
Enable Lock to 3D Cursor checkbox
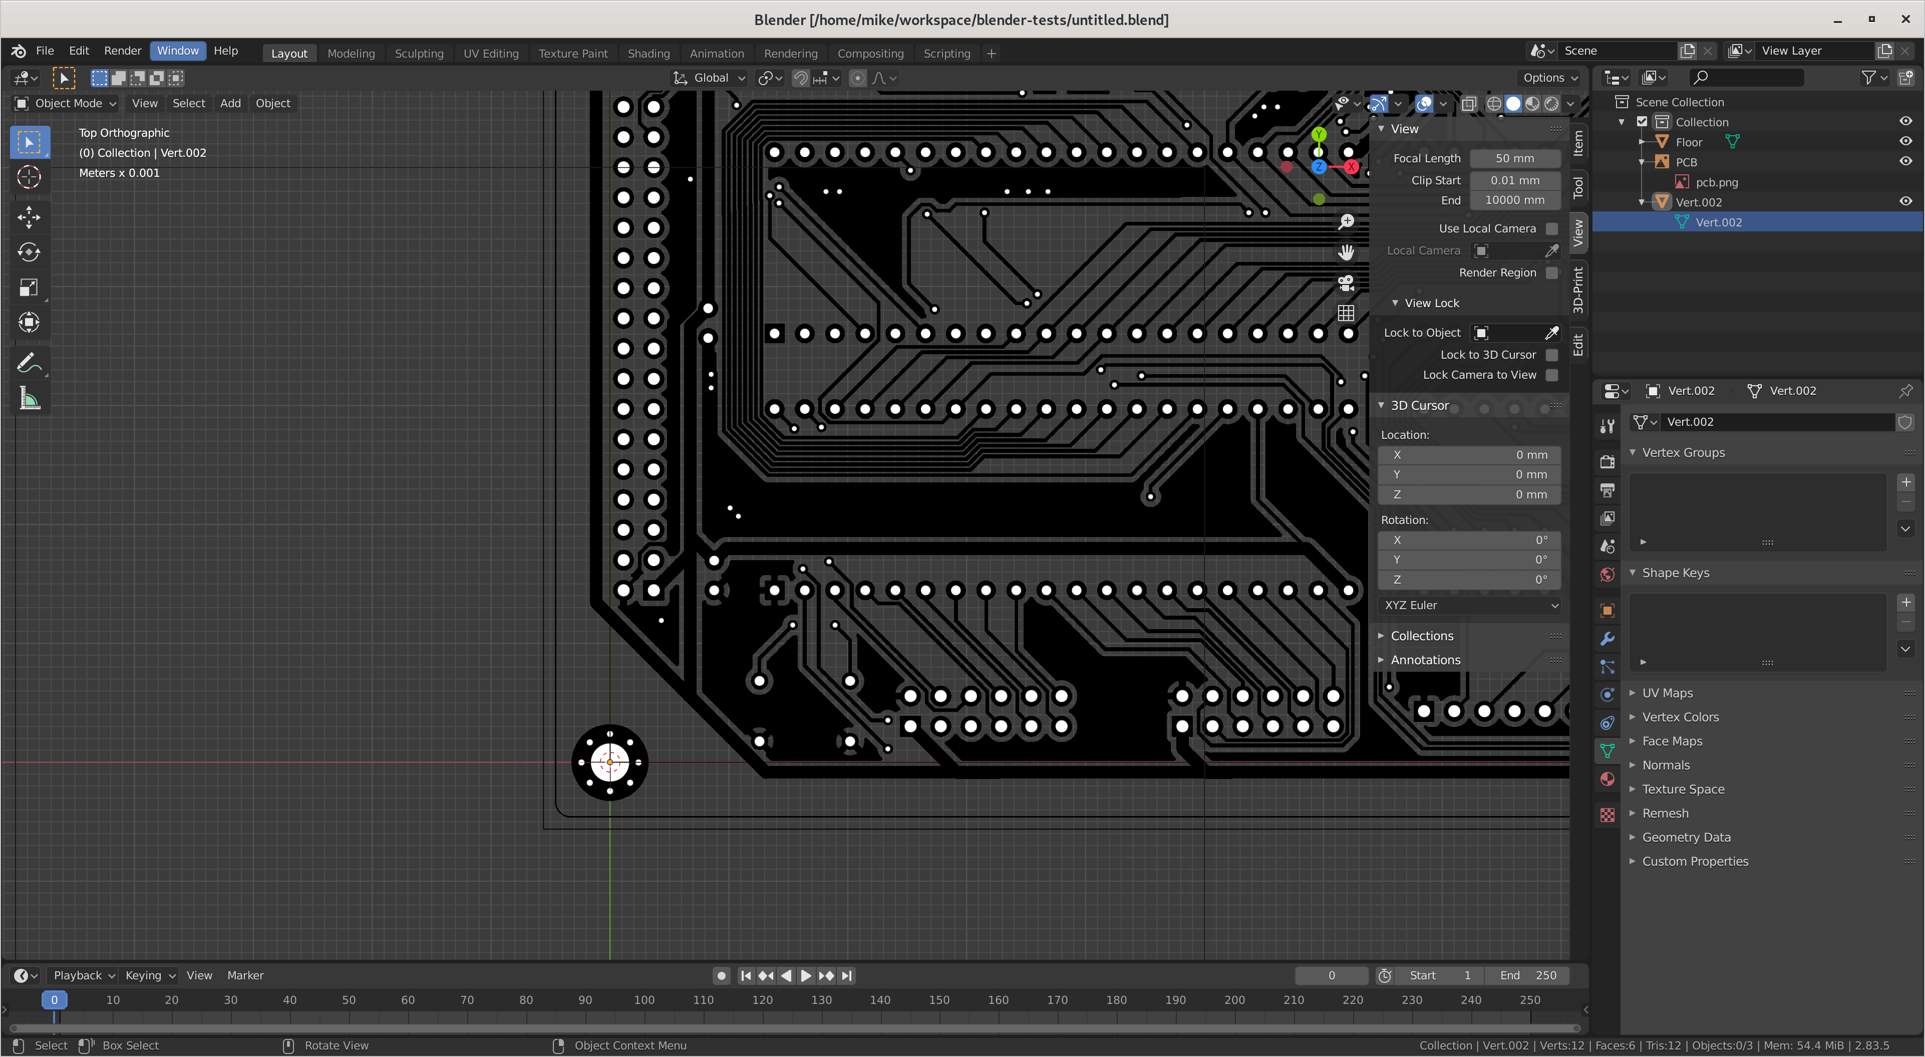(x=1551, y=355)
